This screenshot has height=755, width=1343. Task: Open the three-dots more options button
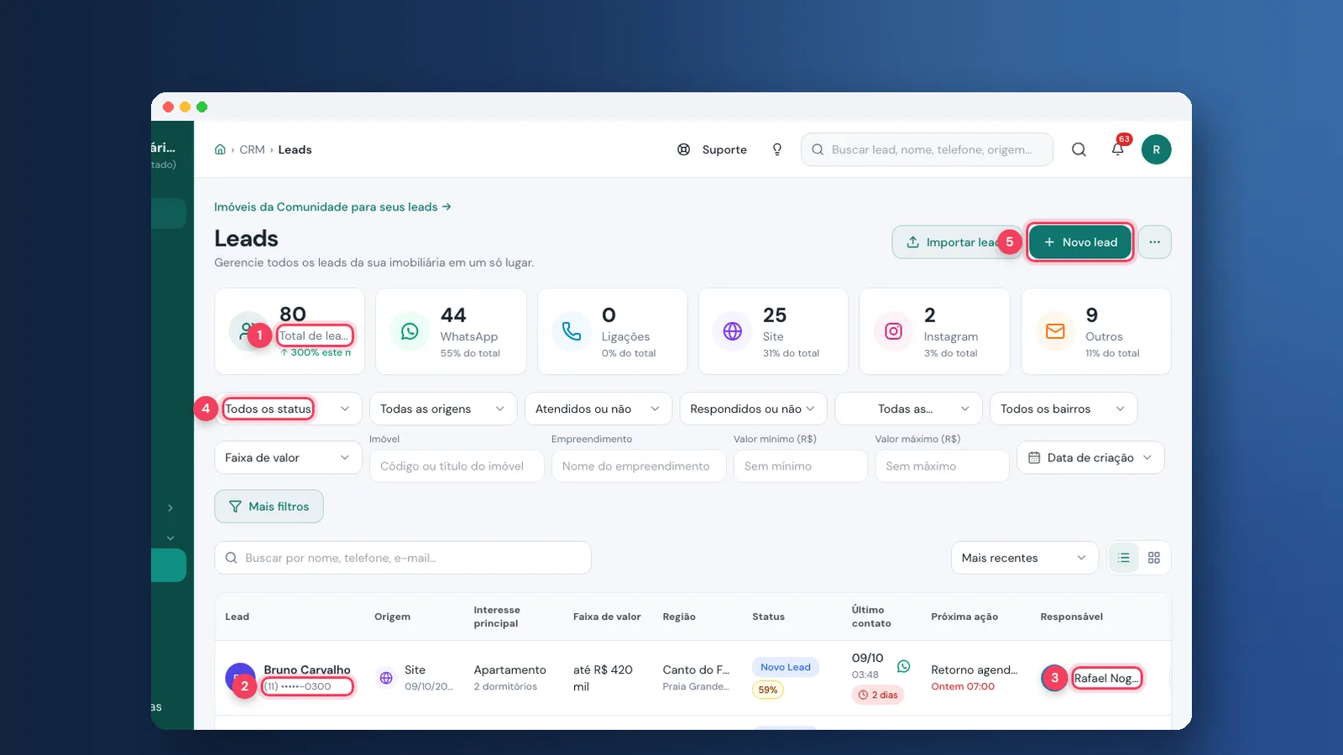[x=1155, y=242]
